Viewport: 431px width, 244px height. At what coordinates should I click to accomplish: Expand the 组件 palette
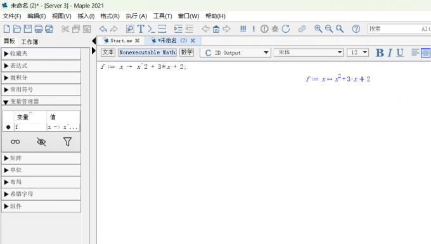pyautogui.click(x=41, y=206)
